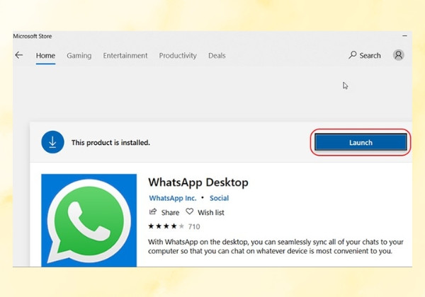Add to Wish list via label
The image size is (425, 297).
click(x=211, y=213)
